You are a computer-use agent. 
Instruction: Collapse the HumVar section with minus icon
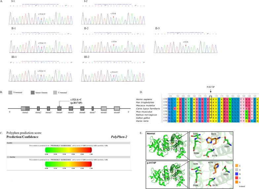tap(8, 157)
